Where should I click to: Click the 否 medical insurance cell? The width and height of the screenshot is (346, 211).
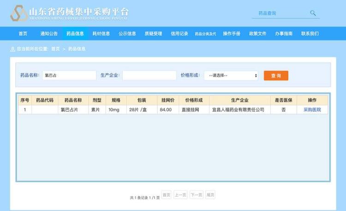[x=284, y=109]
